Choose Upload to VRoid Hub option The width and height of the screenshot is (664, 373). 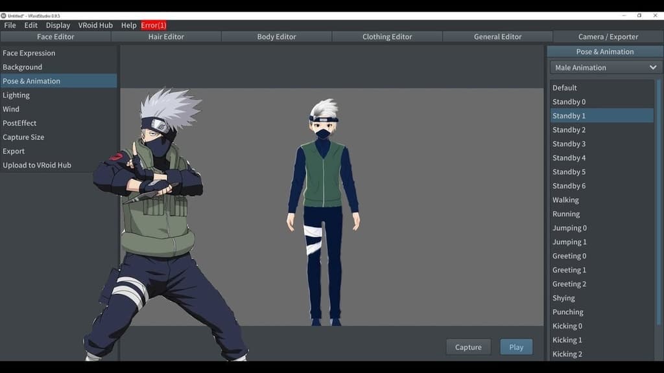coord(37,165)
